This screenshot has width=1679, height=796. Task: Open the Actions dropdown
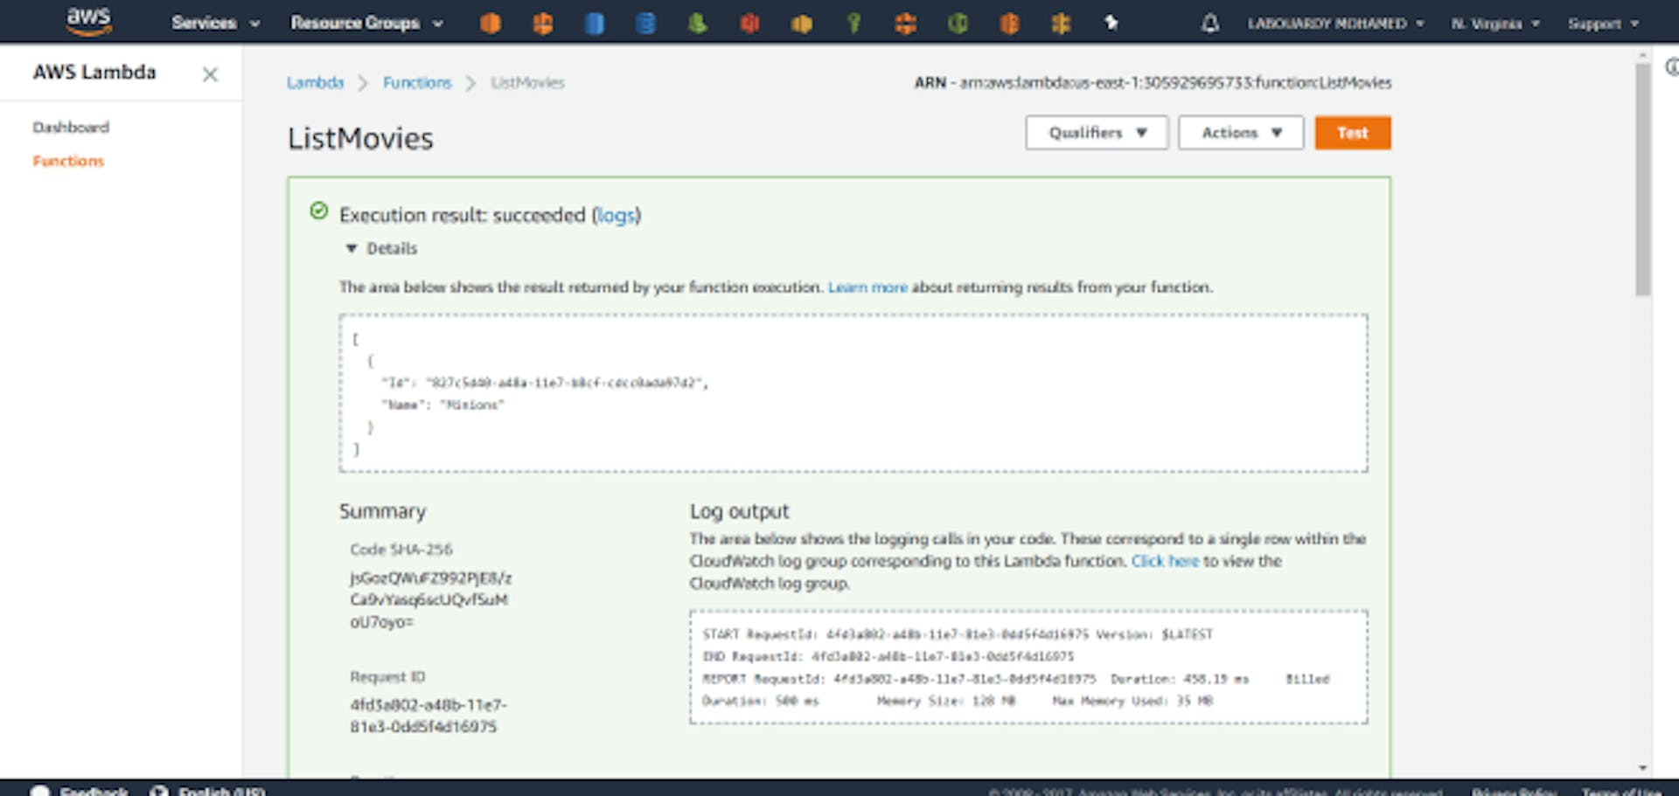click(x=1241, y=133)
